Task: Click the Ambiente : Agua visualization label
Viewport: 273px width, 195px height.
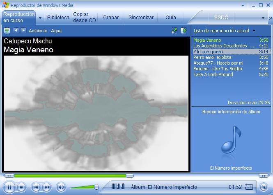Action: click(x=45, y=31)
